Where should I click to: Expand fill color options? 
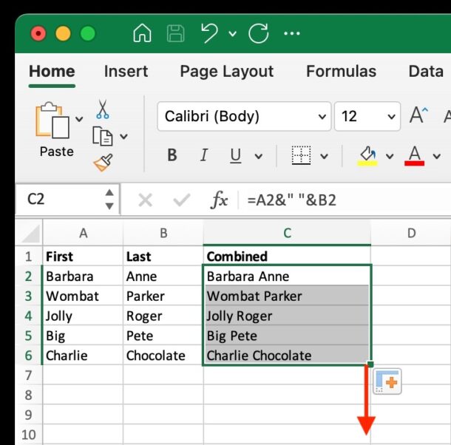click(390, 156)
